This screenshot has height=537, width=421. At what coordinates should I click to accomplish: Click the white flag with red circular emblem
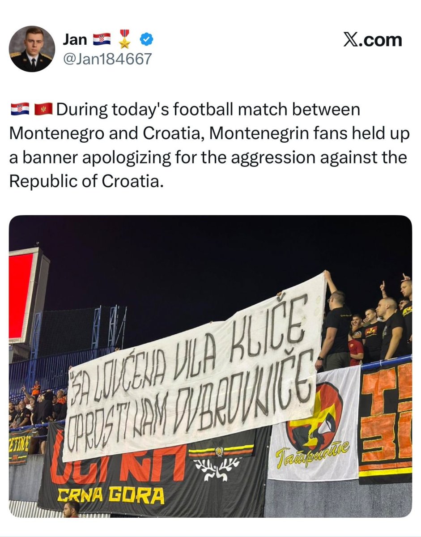pyautogui.click(x=313, y=425)
